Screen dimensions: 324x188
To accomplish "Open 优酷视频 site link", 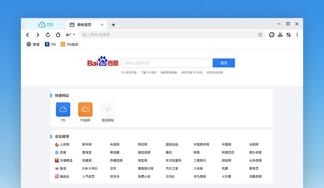I will point(255,176).
